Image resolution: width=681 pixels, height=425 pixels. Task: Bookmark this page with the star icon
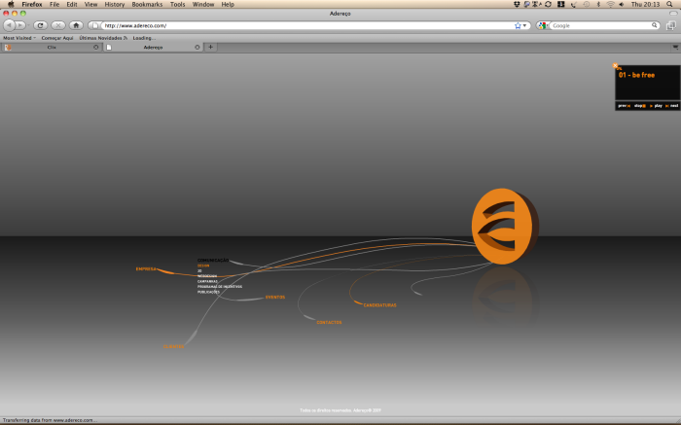518,25
